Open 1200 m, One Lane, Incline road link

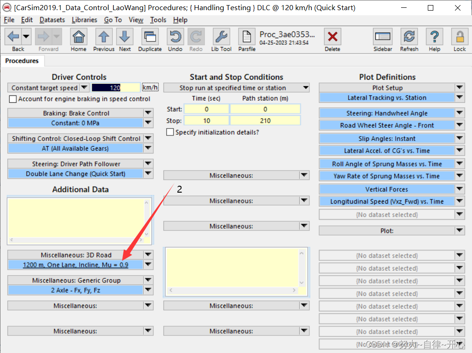[x=75, y=265]
